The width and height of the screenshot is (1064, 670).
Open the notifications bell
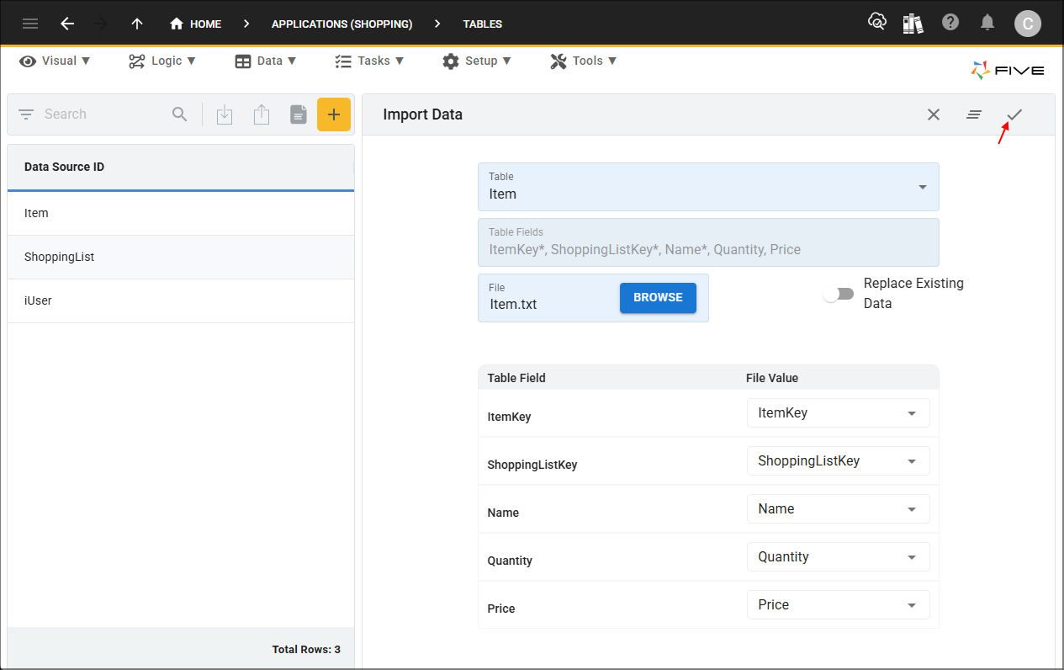pos(988,23)
